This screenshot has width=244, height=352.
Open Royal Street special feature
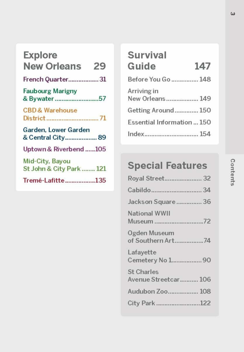[169, 178]
